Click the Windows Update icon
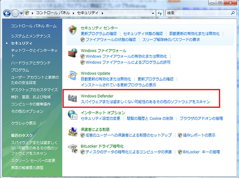Screen dimensions: 239x178 72,76
